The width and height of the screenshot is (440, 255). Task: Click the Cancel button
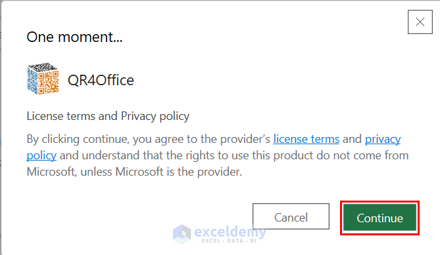pos(291,216)
